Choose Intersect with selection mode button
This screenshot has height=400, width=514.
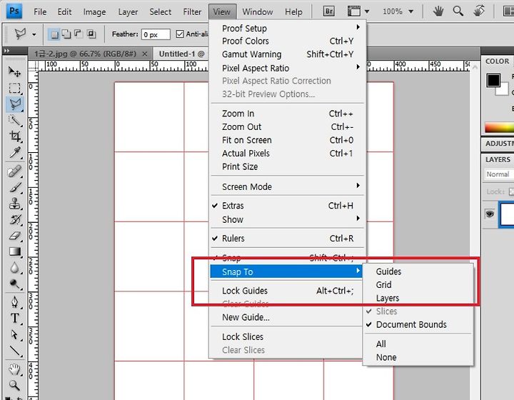tap(91, 34)
